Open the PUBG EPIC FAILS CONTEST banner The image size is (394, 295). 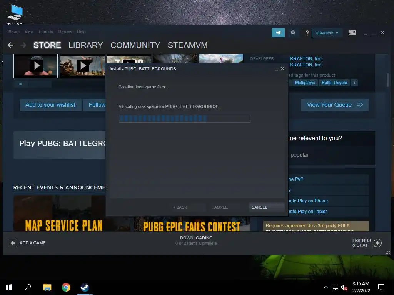(x=192, y=224)
